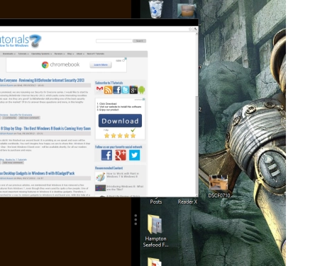
Task: Click the big blue Download ad button
Action: (120, 121)
